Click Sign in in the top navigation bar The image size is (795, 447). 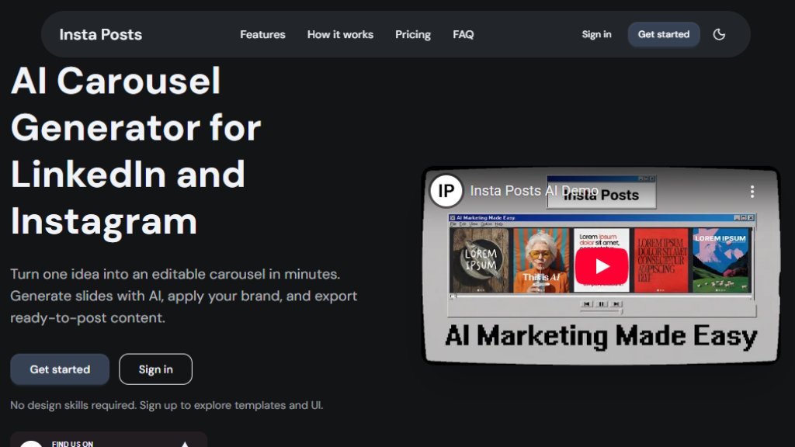click(596, 34)
